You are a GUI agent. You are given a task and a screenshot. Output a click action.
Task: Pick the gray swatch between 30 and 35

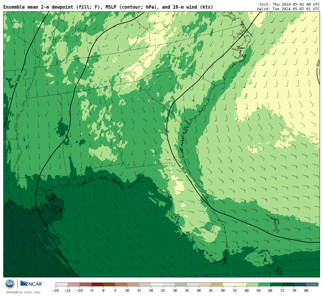181,285
